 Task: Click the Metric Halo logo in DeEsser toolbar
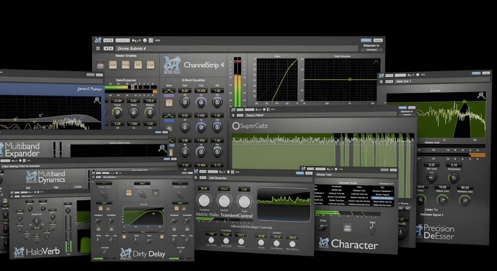point(381,75)
